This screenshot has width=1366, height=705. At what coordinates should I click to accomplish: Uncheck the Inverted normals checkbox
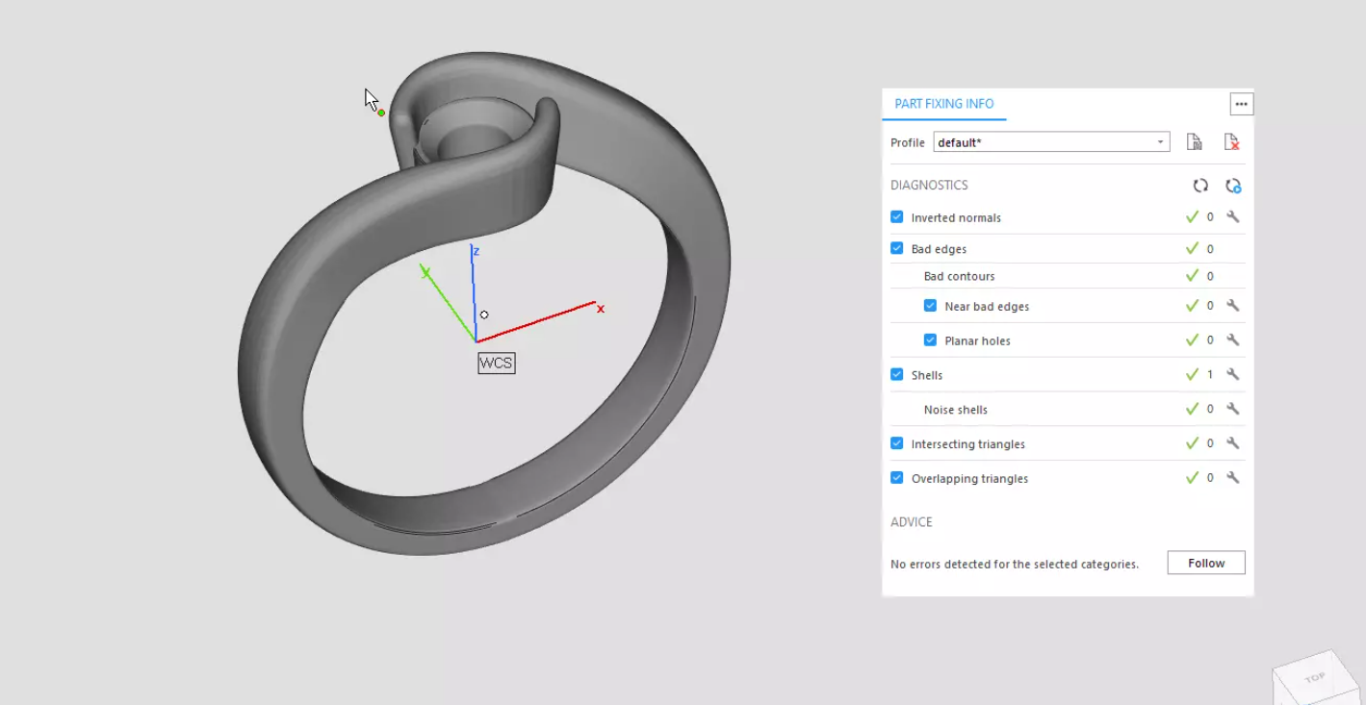click(x=897, y=217)
